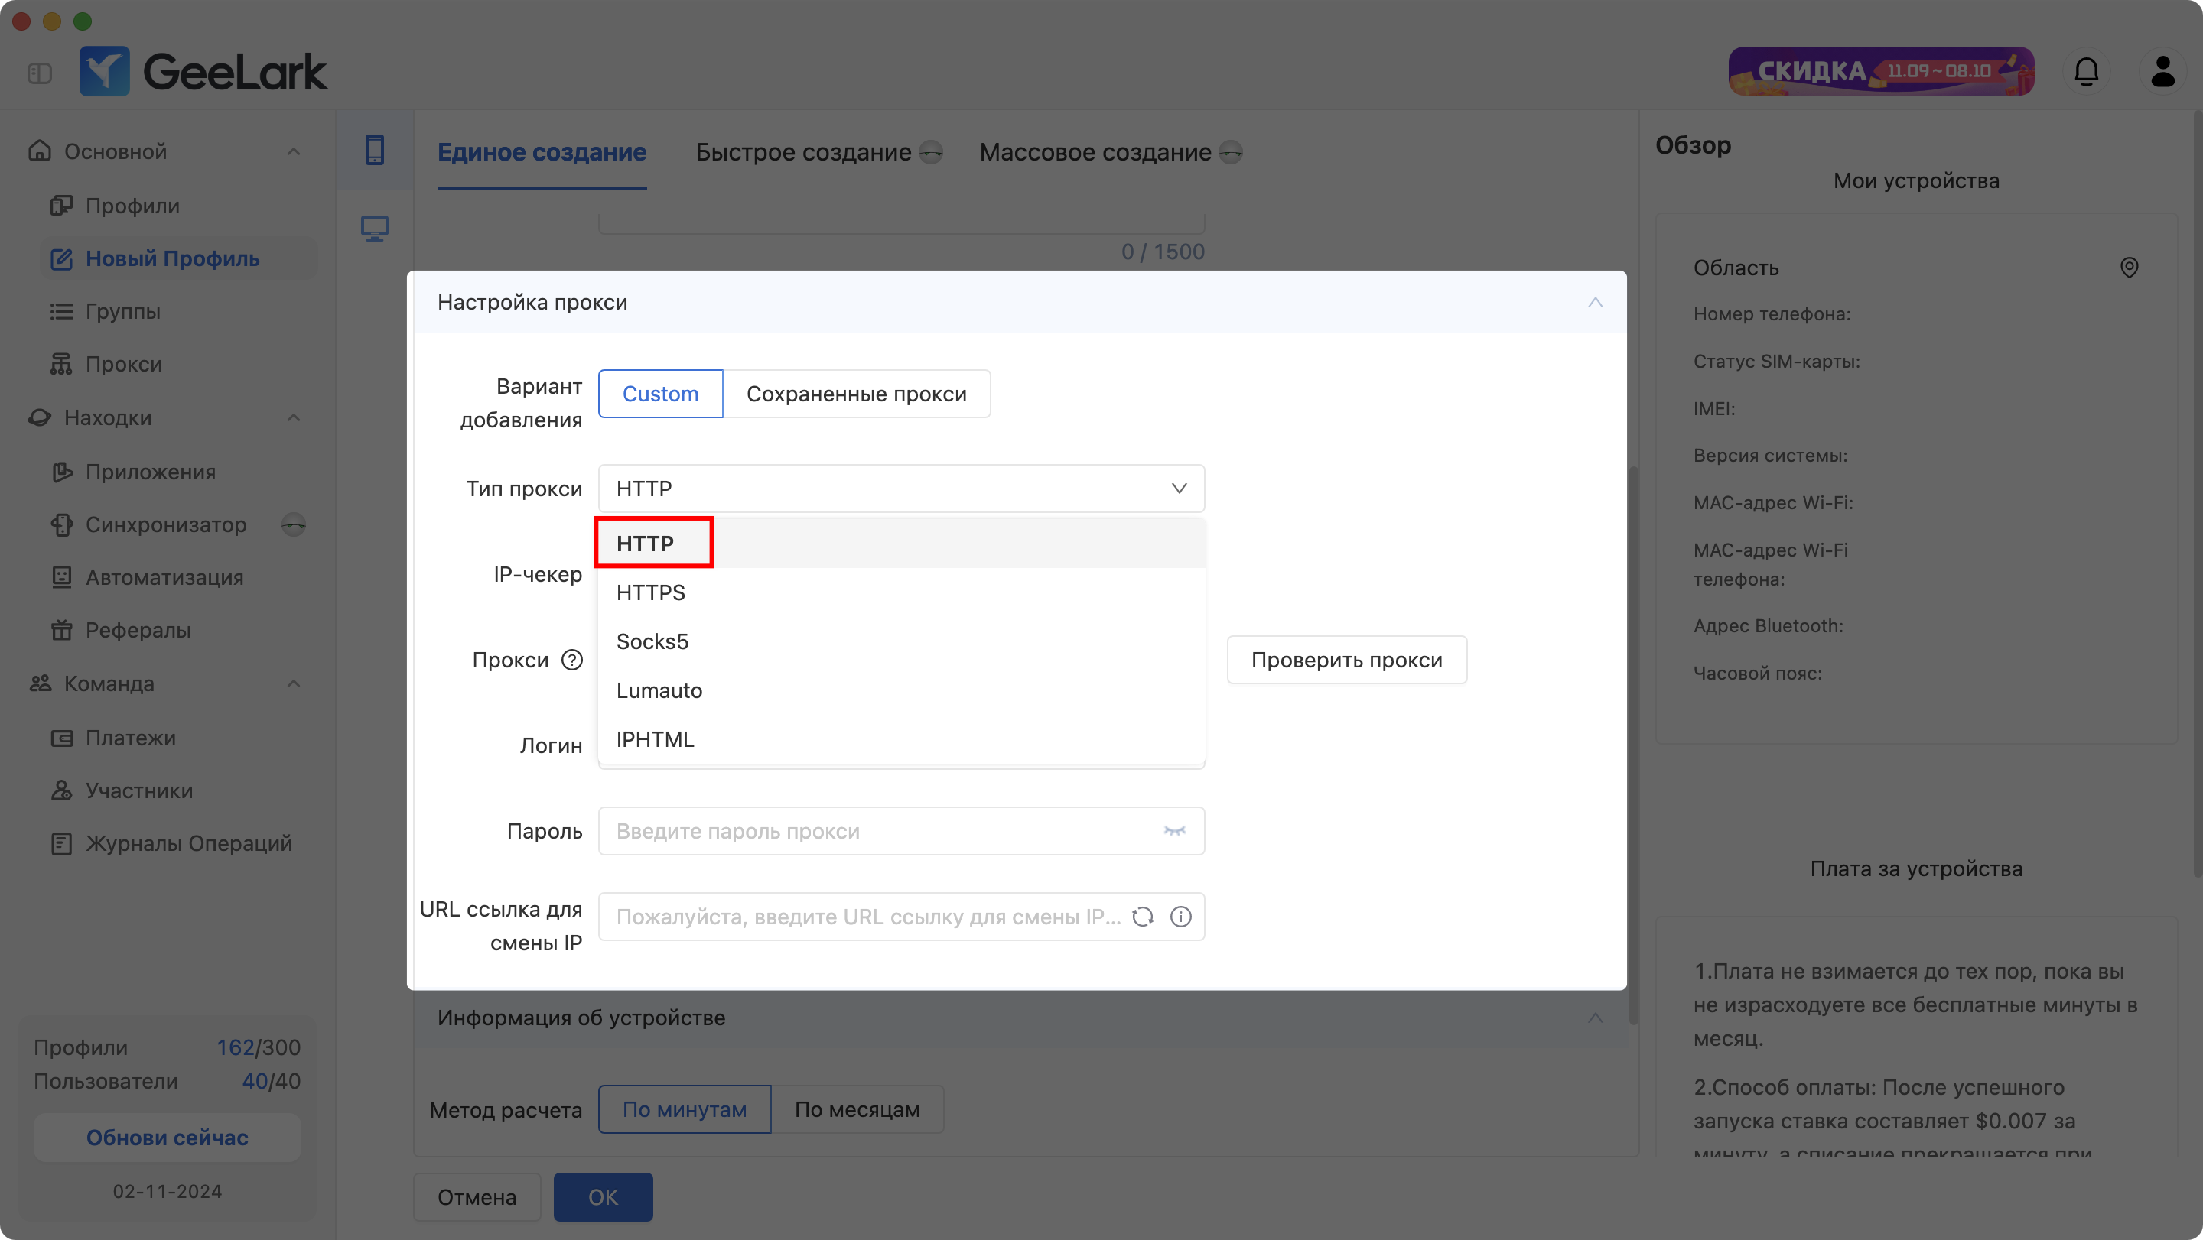Focus the URL ссылка для смены IP field

pos(901,917)
